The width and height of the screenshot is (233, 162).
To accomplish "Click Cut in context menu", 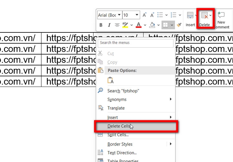I will pyautogui.click(x=135, y=54).
